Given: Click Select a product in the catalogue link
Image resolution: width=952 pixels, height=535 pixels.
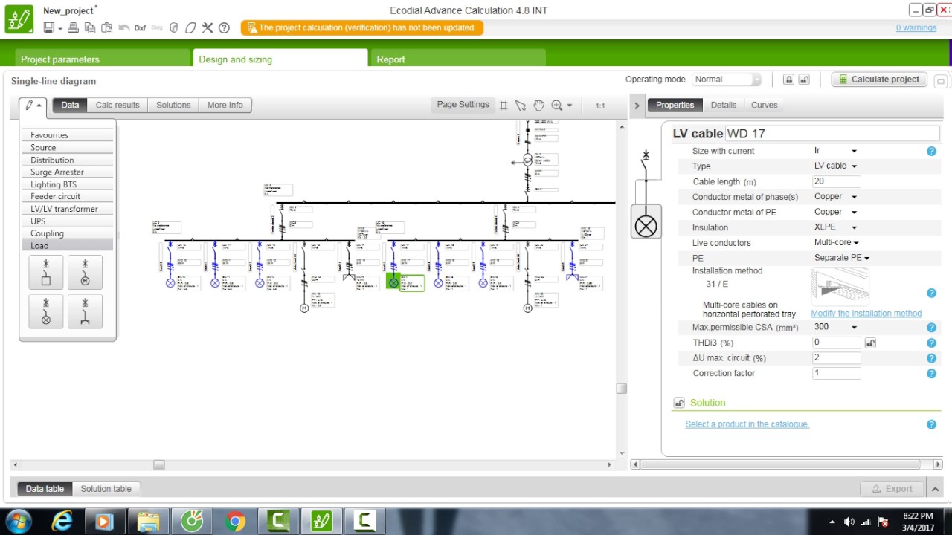Looking at the screenshot, I should (x=747, y=424).
